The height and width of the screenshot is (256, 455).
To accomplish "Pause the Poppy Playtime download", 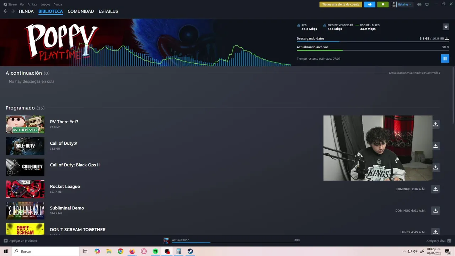I will tap(445, 59).
